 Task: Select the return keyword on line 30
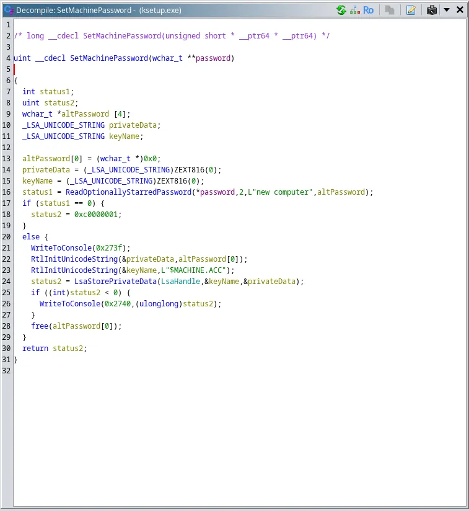[x=35, y=349]
